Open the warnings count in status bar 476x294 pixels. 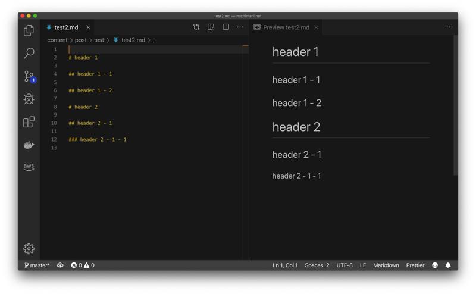point(89,265)
